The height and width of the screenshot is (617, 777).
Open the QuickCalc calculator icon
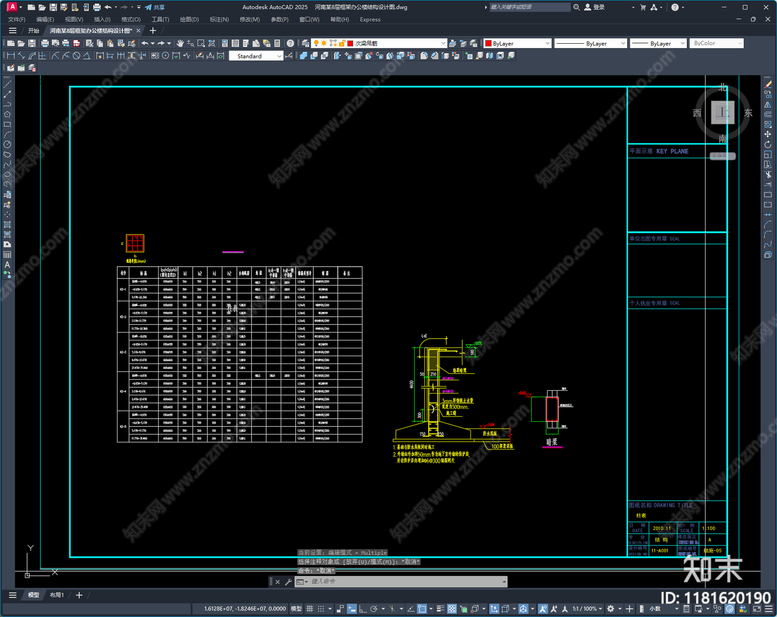pos(277,43)
